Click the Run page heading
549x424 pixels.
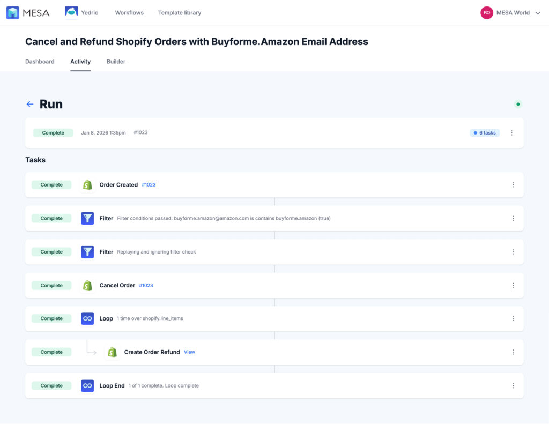coord(51,104)
